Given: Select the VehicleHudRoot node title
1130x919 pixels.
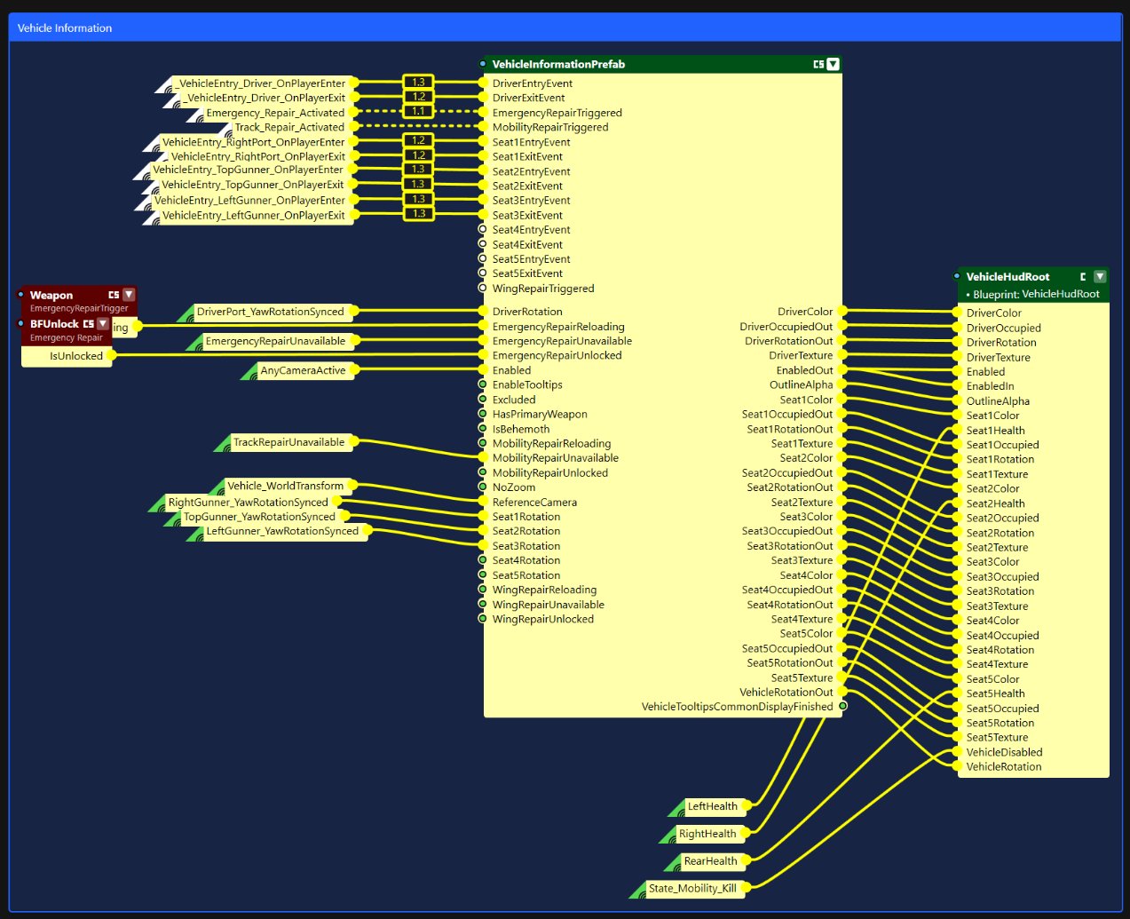Looking at the screenshot, I should (x=1008, y=277).
